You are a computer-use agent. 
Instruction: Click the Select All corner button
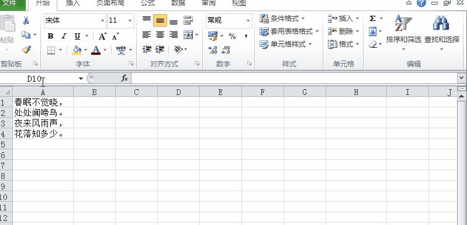6,92
